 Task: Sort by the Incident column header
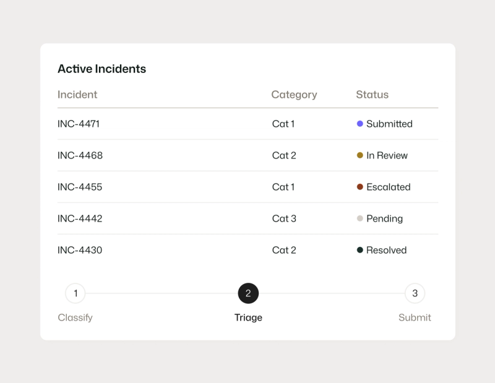click(x=77, y=95)
